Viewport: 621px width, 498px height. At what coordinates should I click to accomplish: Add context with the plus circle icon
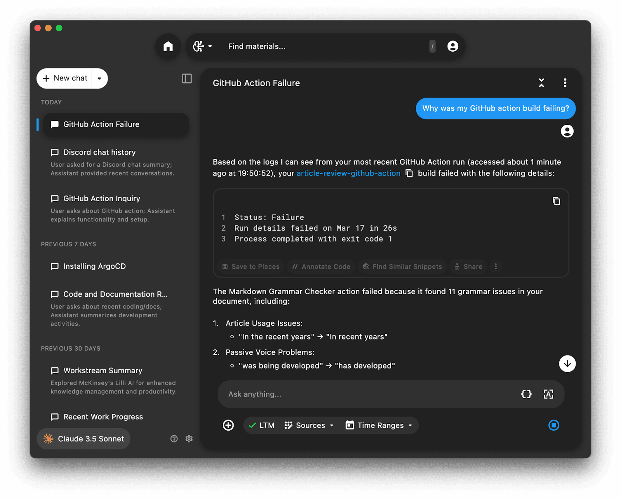pyautogui.click(x=228, y=425)
